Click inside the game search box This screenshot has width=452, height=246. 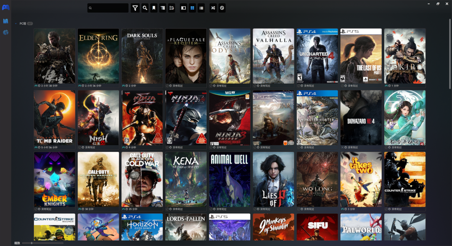pos(108,8)
